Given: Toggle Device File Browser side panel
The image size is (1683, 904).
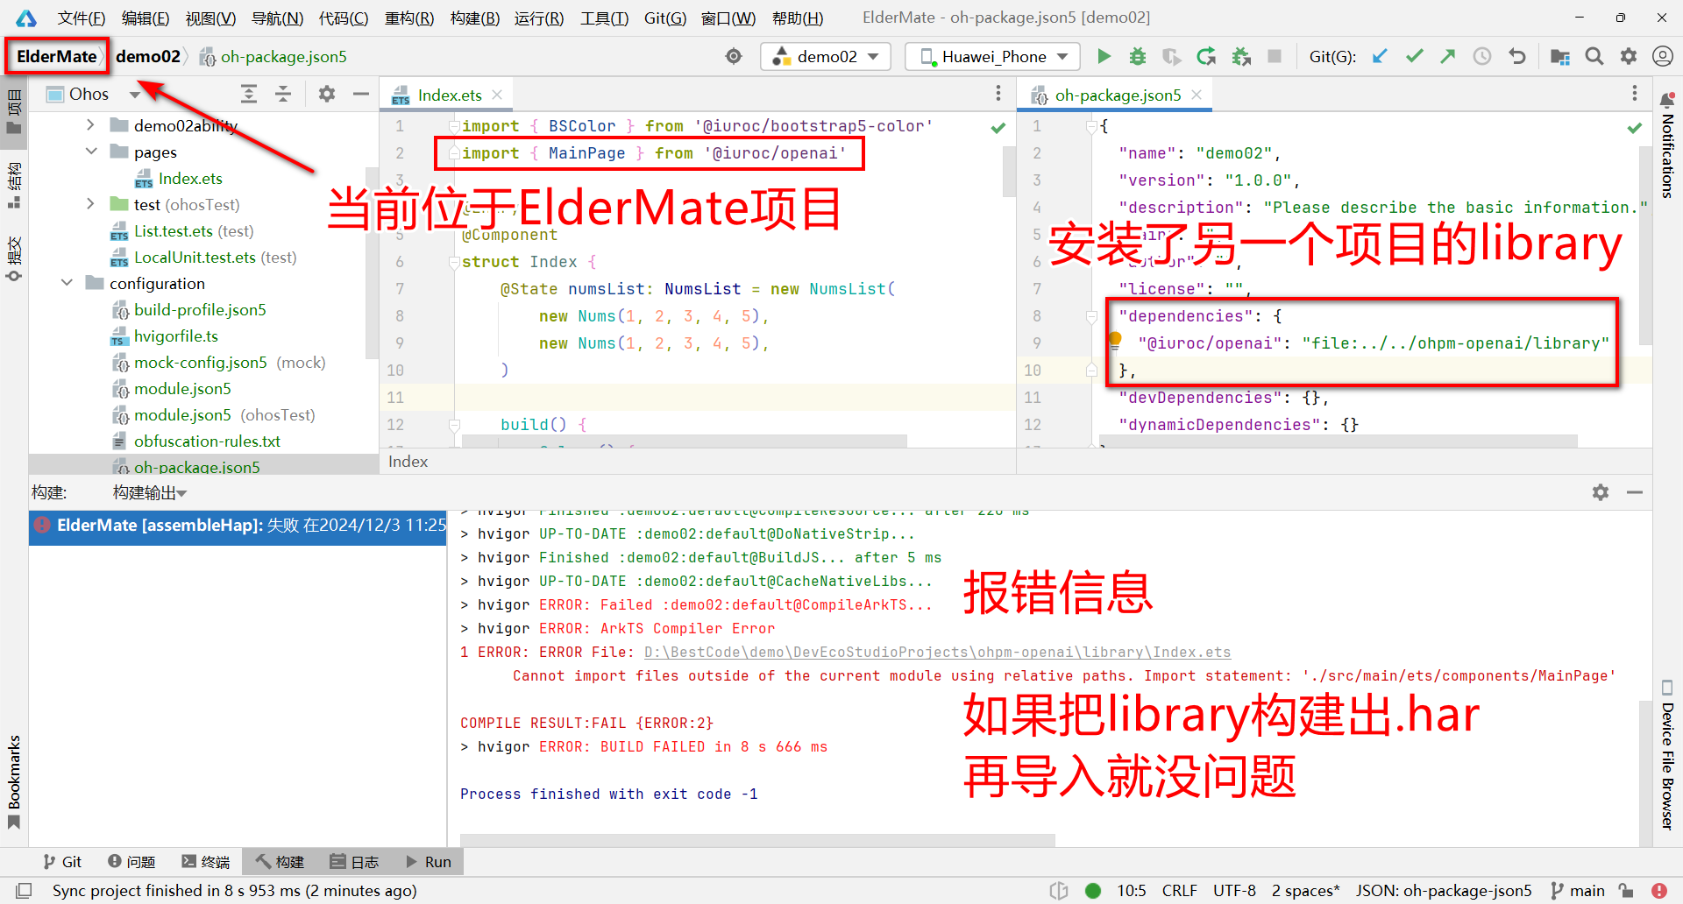Looking at the screenshot, I should coord(1667,755).
